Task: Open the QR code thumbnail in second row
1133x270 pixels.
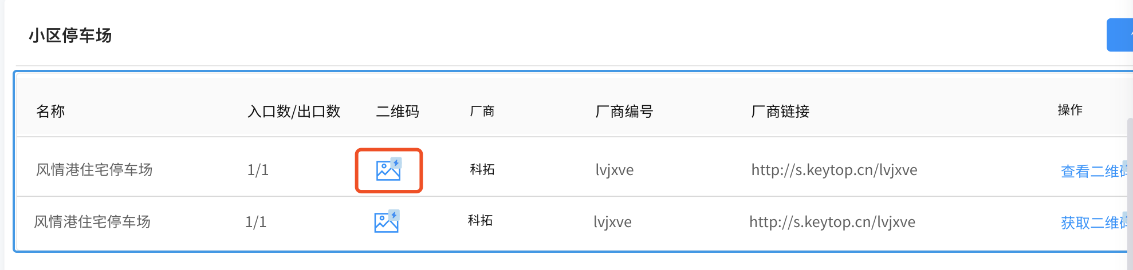Action: point(386,222)
